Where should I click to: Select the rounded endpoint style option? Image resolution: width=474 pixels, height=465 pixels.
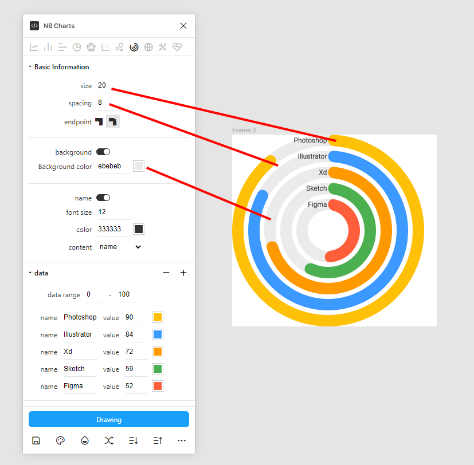click(x=113, y=121)
